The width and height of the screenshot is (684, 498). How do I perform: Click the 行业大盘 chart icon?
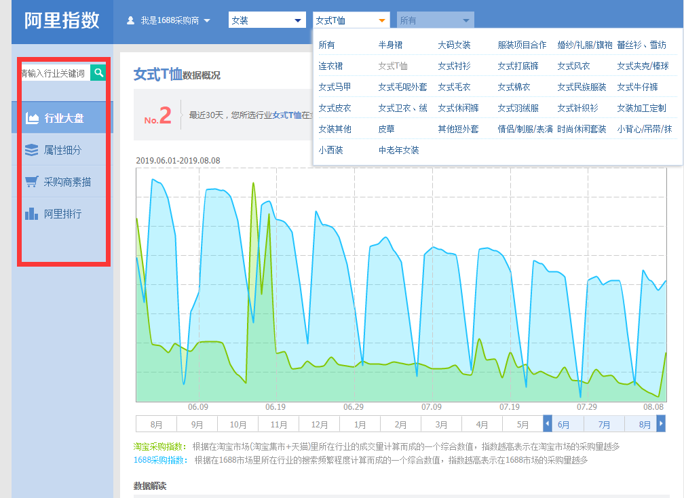point(33,118)
